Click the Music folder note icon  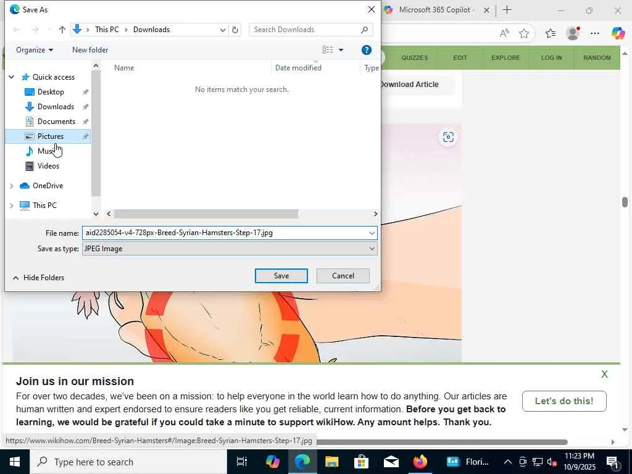[30, 151]
